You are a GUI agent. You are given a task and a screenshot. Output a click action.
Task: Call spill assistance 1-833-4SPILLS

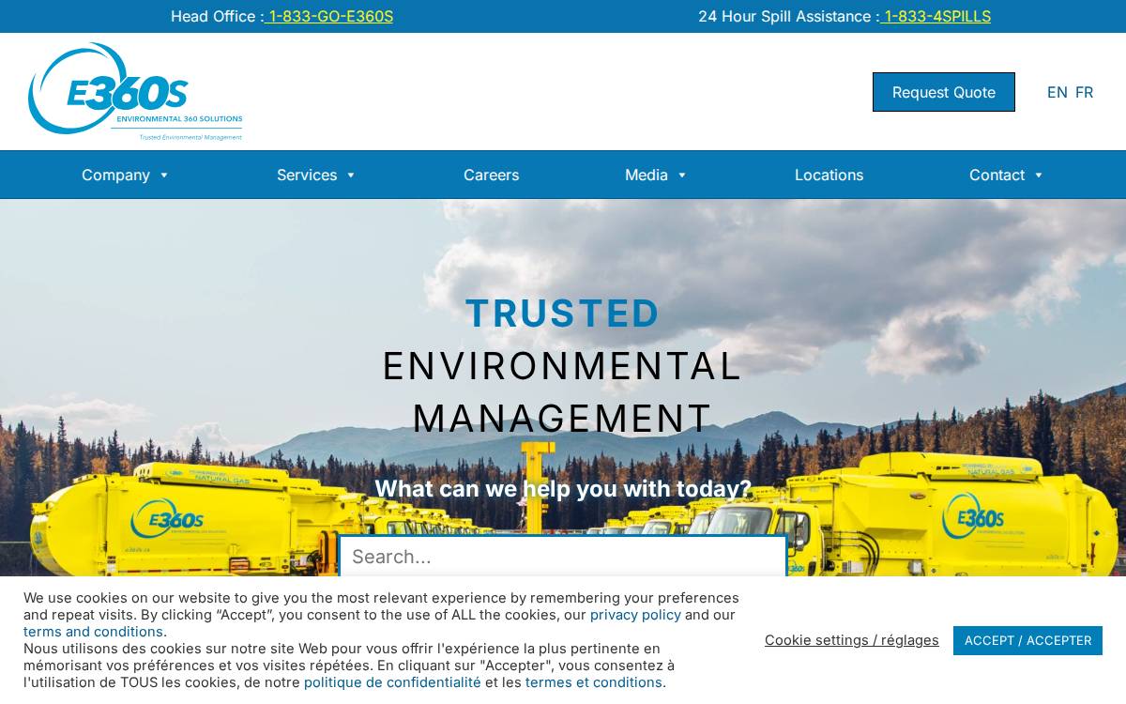936,16
